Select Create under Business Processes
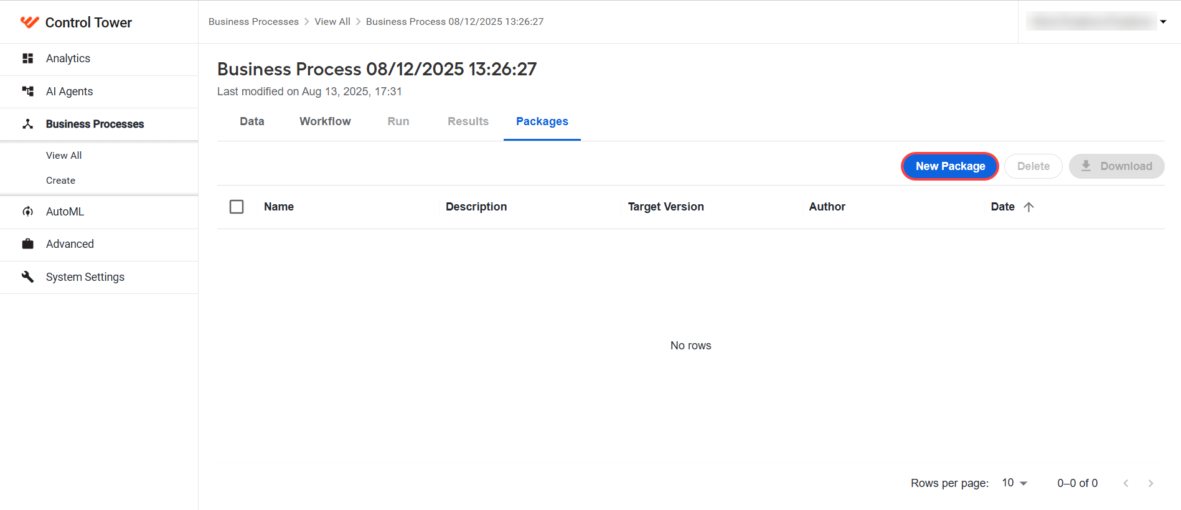Viewport: 1181px width, 510px height. coord(60,181)
